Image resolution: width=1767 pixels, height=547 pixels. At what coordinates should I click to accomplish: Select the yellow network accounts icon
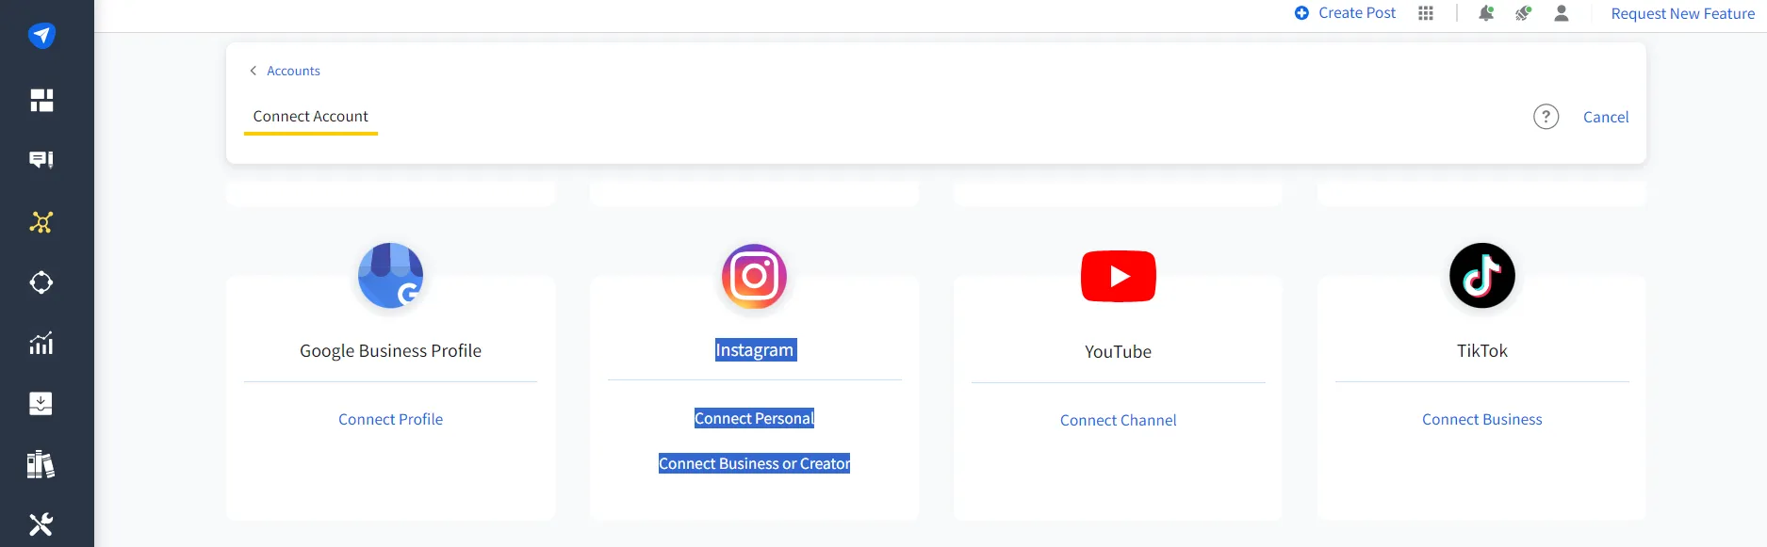tap(41, 222)
